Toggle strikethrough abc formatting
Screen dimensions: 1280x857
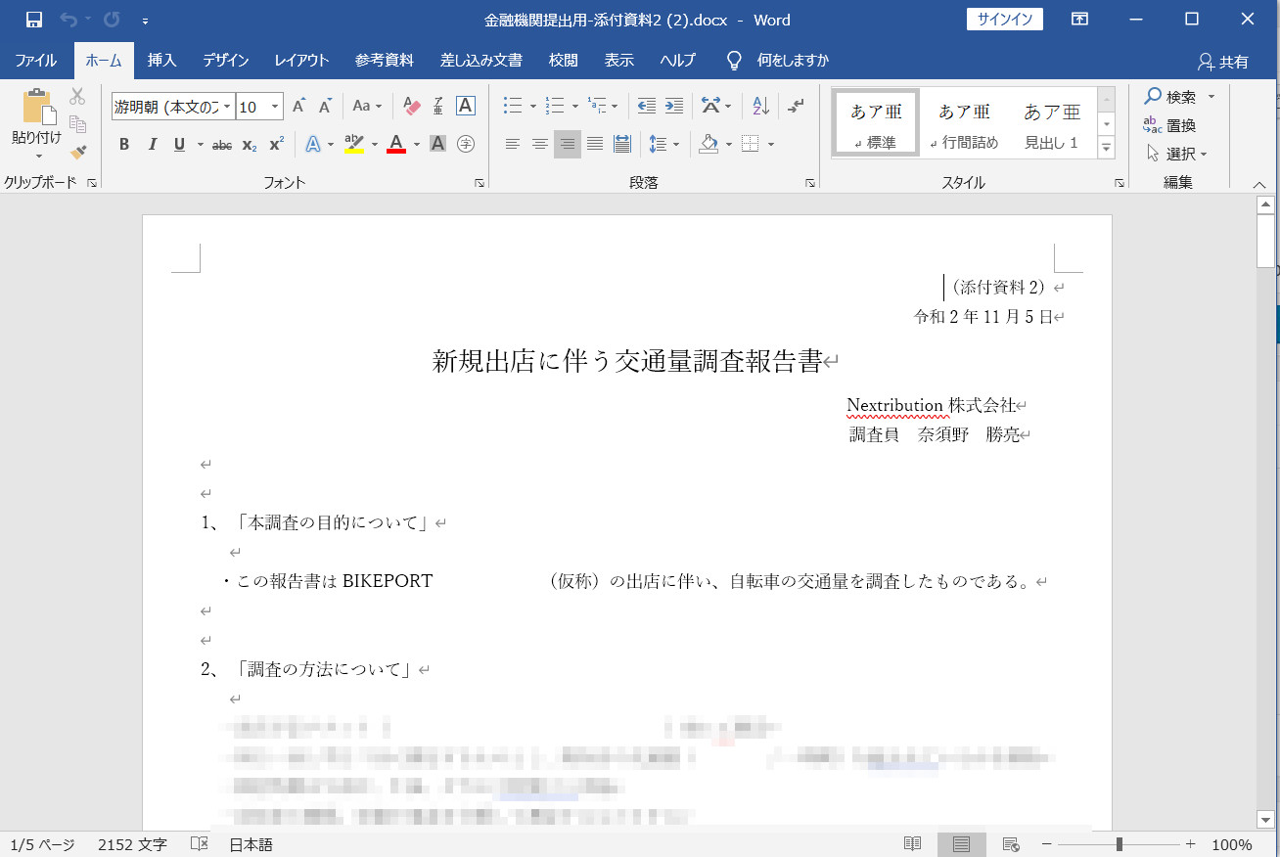[x=222, y=145]
